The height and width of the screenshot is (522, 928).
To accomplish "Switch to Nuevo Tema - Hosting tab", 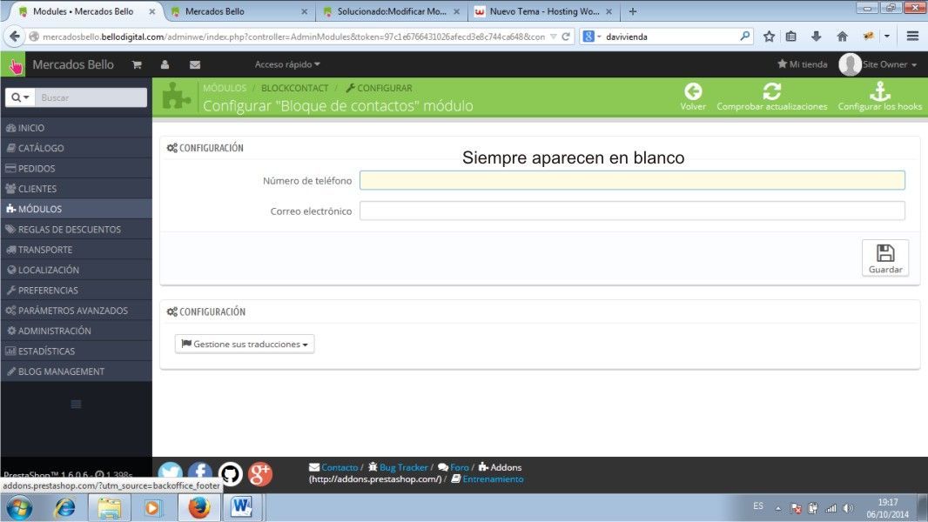I will [543, 11].
